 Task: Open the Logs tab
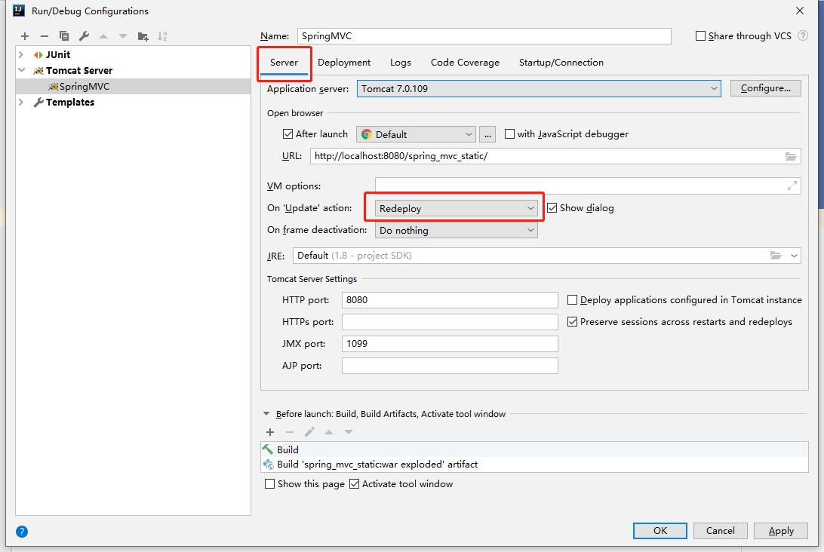click(x=401, y=63)
